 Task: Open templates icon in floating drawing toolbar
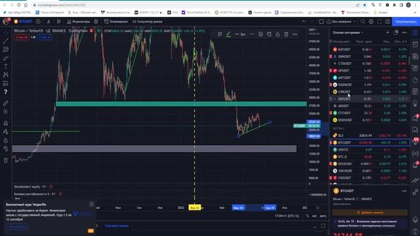(x=220, y=34)
